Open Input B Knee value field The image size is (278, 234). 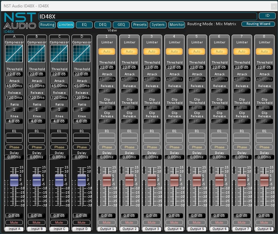[x=37, y=121]
